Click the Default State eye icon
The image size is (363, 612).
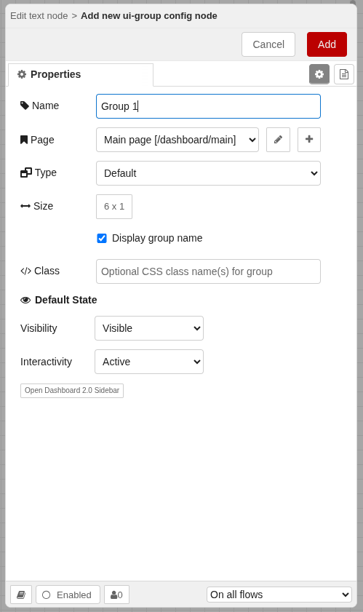[25, 300]
